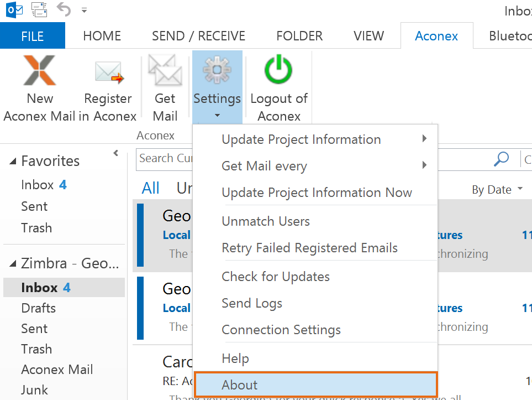Screen dimensions: 532x400
Task: Open Connection Settings
Action: pos(315,330)
